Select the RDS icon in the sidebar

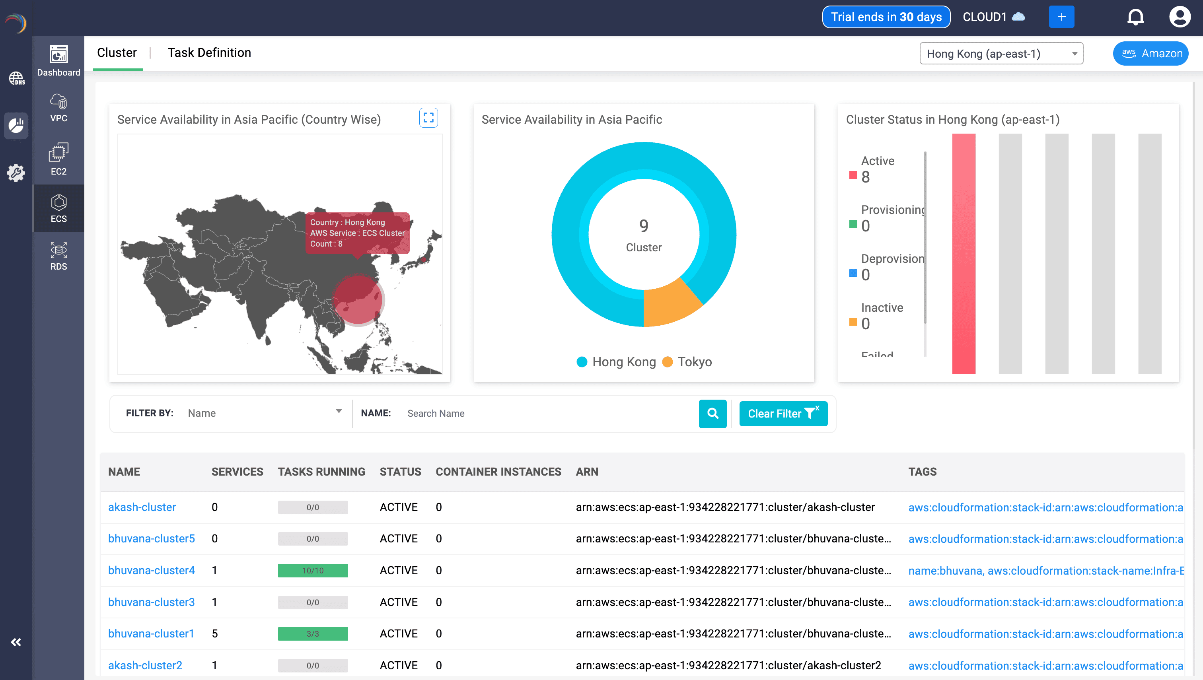(58, 255)
